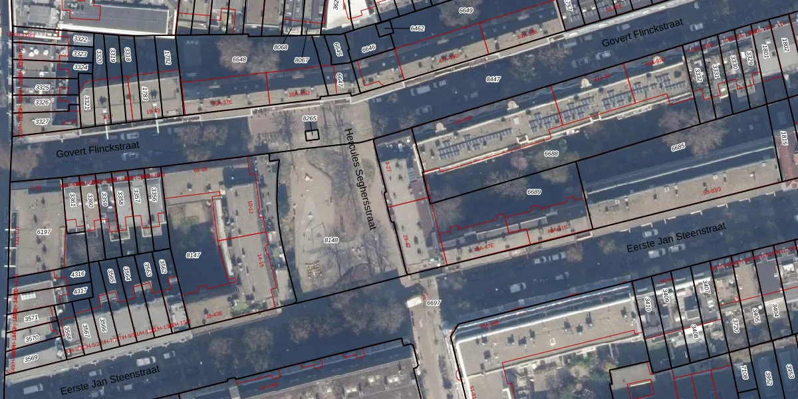Click parcel label 6197
The height and width of the screenshot is (399, 798).
click(x=44, y=231)
